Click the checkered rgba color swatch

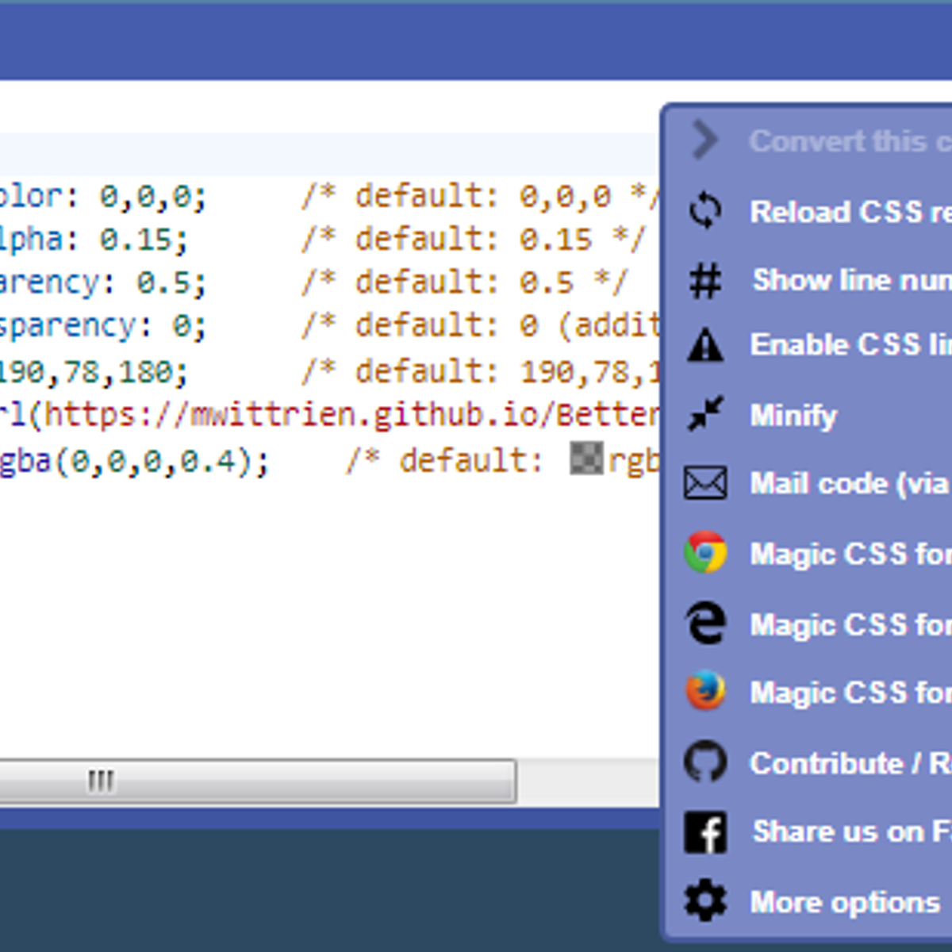pos(586,459)
